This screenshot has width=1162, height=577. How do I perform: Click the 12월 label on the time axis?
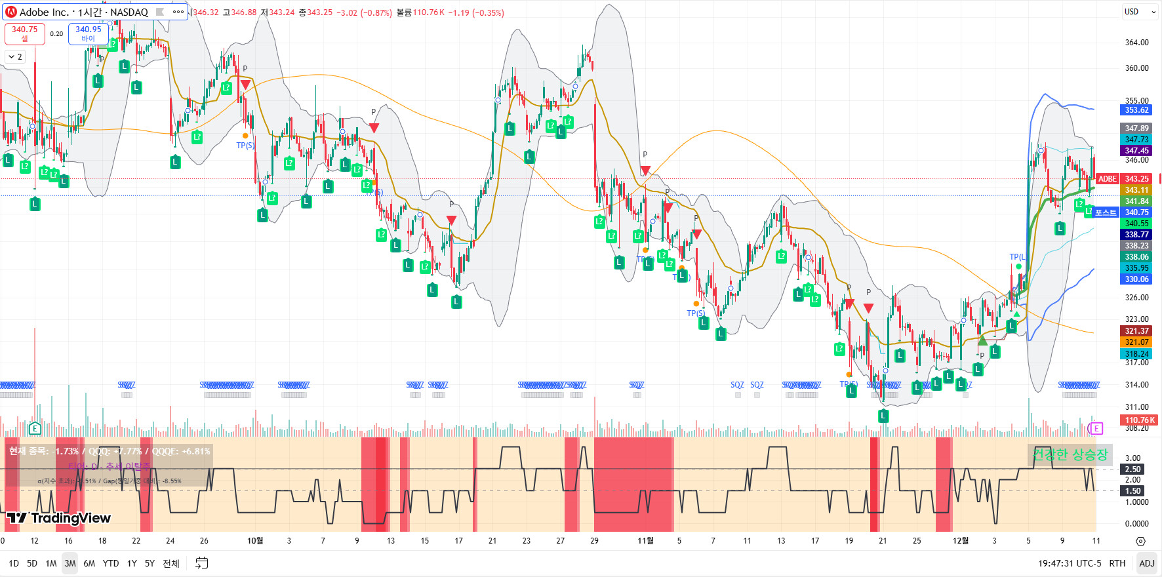(961, 541)
